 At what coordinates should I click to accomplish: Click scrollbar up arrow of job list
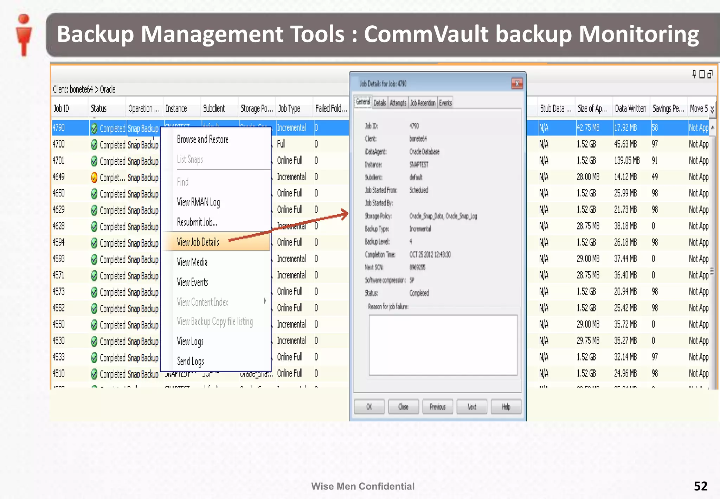(x=713, y=127)
